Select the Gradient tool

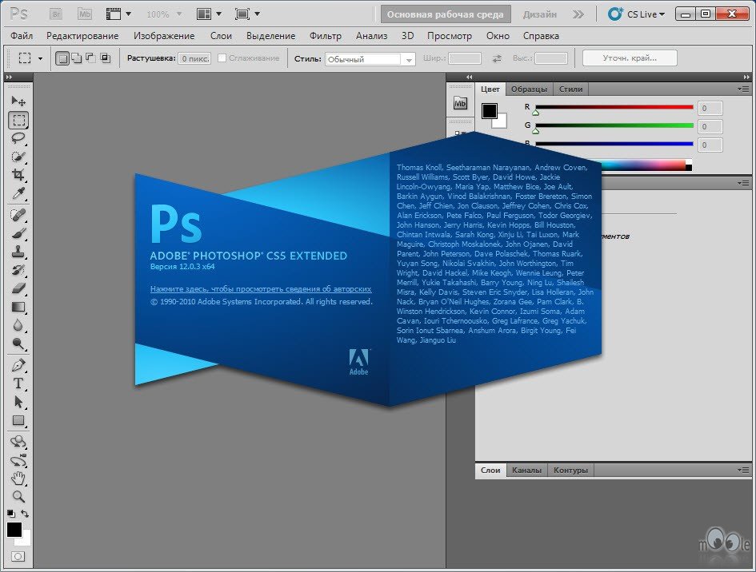(18, 307)
